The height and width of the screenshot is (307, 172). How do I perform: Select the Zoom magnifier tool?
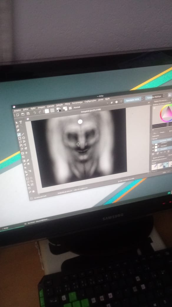pyautogui.click(x=30, y=192)
